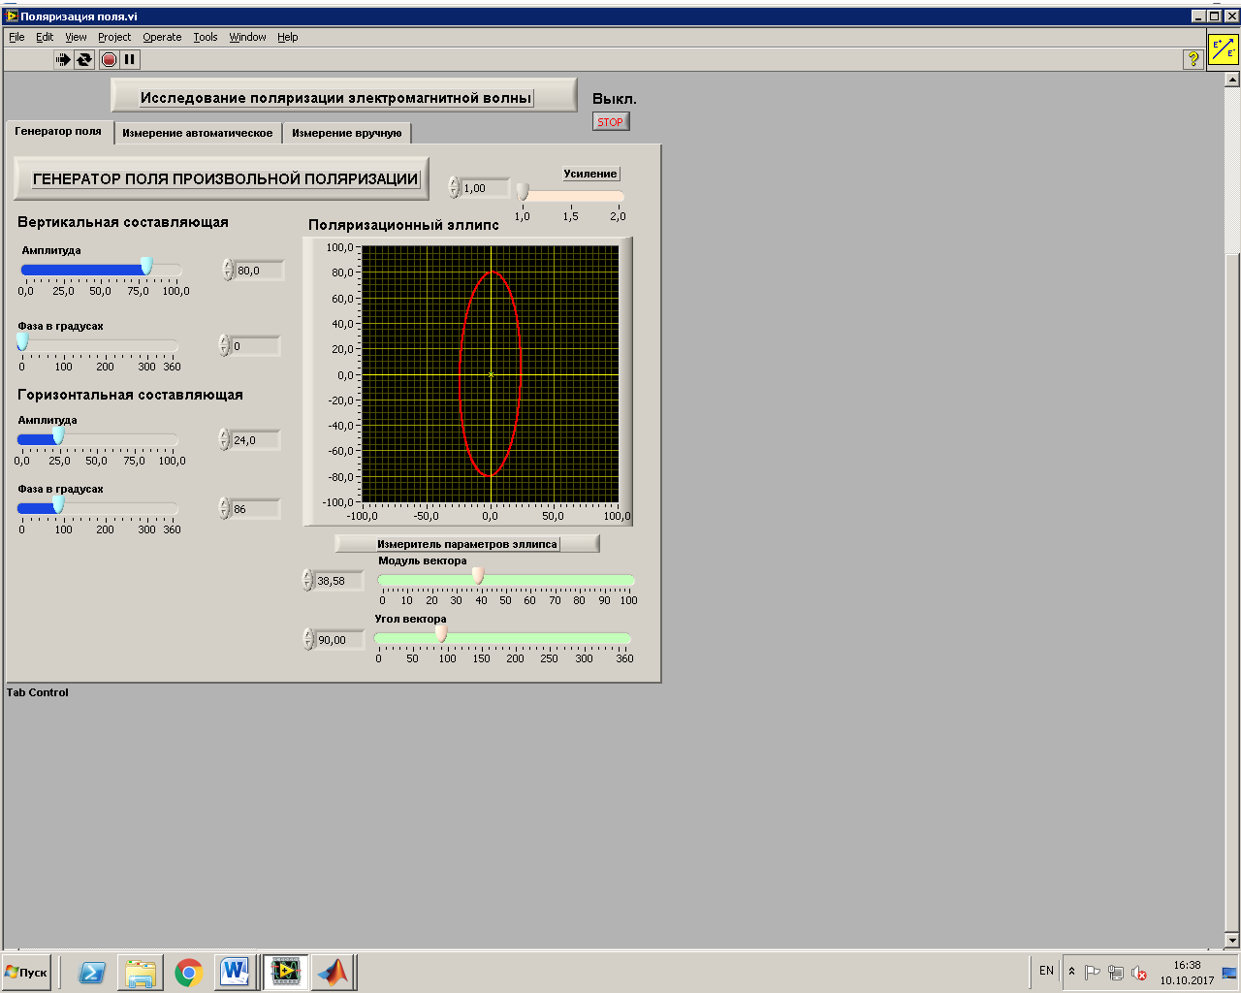Click the Pause toolbar icon
This screenshot has height=993, width=1241.
(x=130, y=59)
